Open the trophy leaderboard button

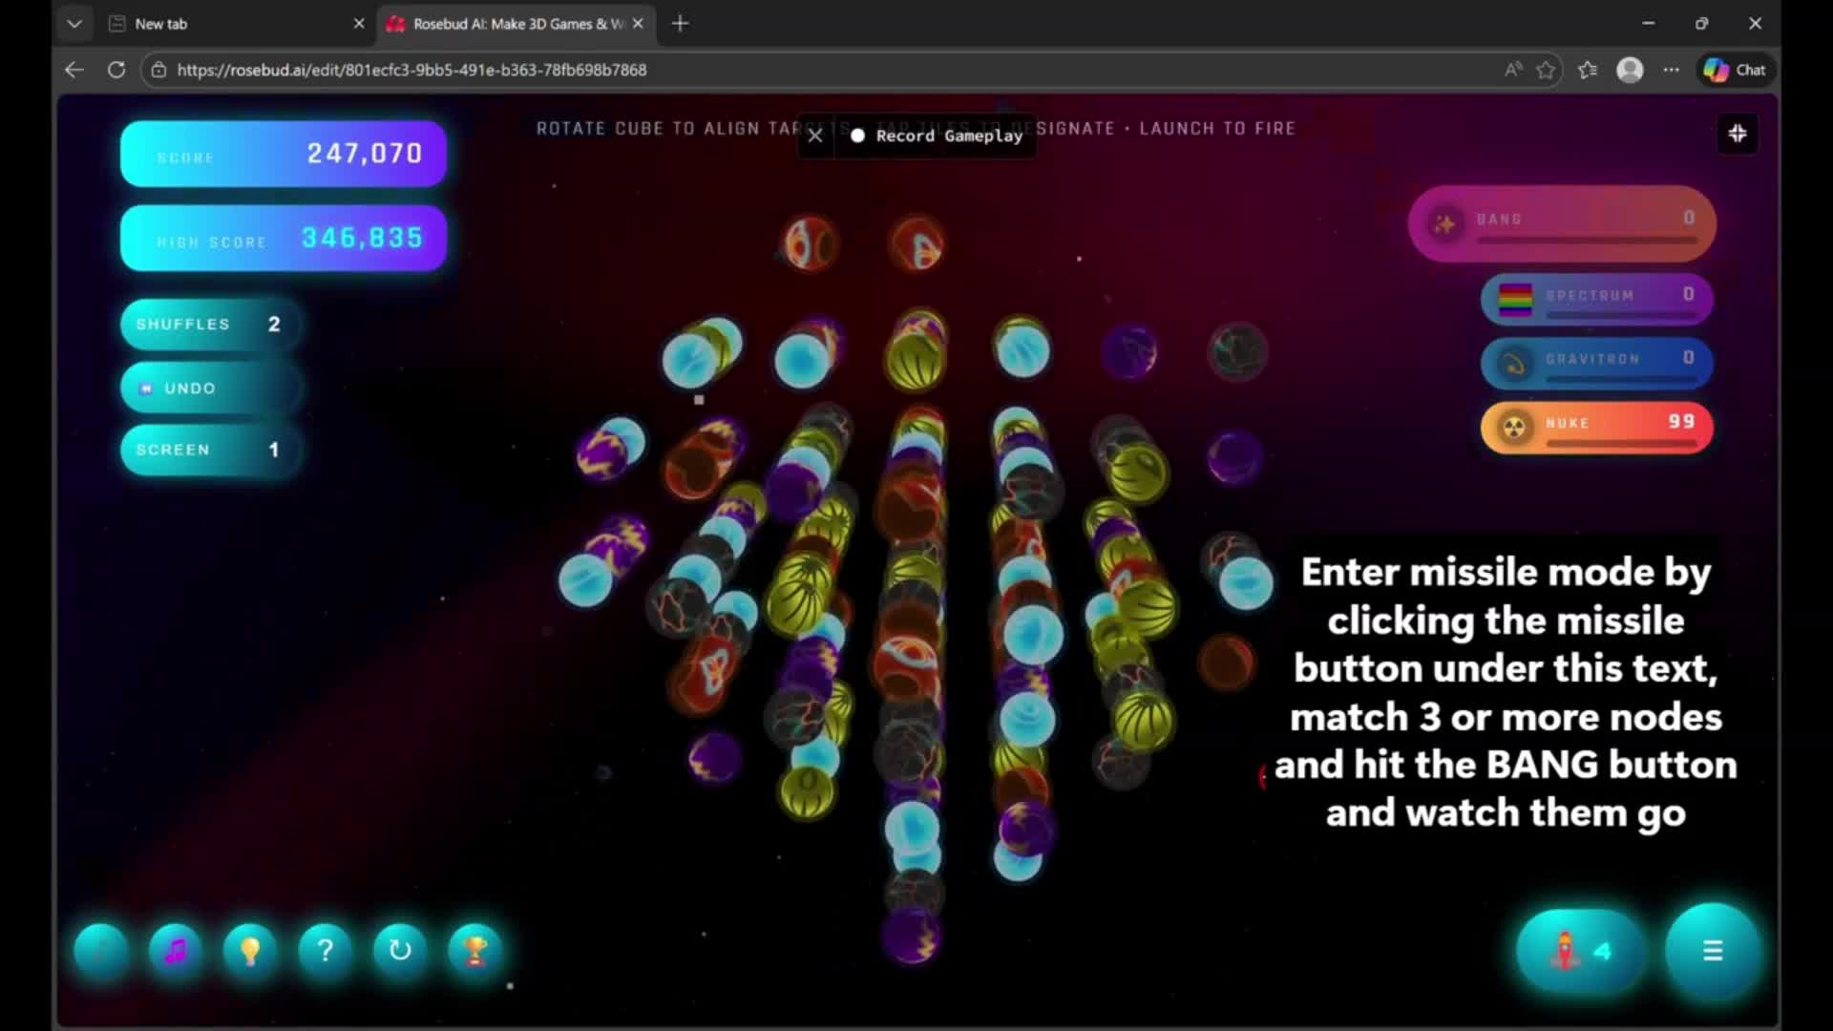(x=474, y=951)
